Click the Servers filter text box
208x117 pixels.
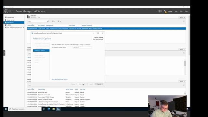pyautogui.click(x=37, y=21)
